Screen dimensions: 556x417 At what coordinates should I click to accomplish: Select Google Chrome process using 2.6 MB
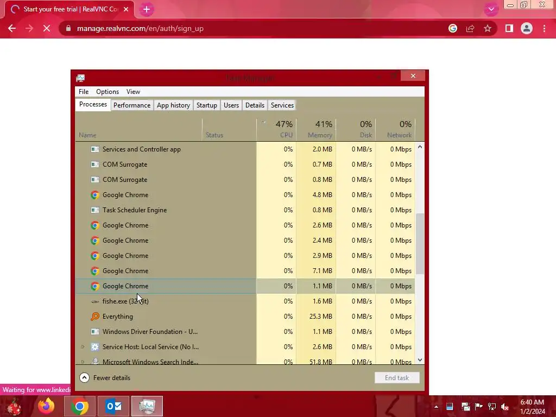(x=245, y=225)
